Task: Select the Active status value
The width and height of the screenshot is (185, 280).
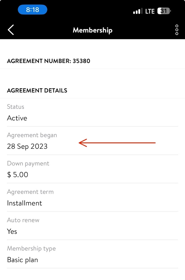Action: 17,118
